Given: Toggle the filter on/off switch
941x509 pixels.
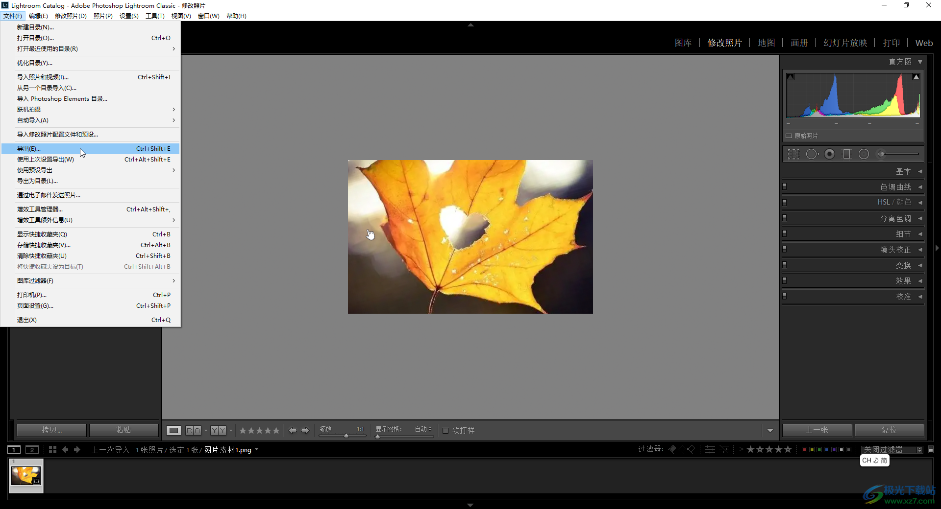Looking at the screenshot, I should [x=931, y=449].
